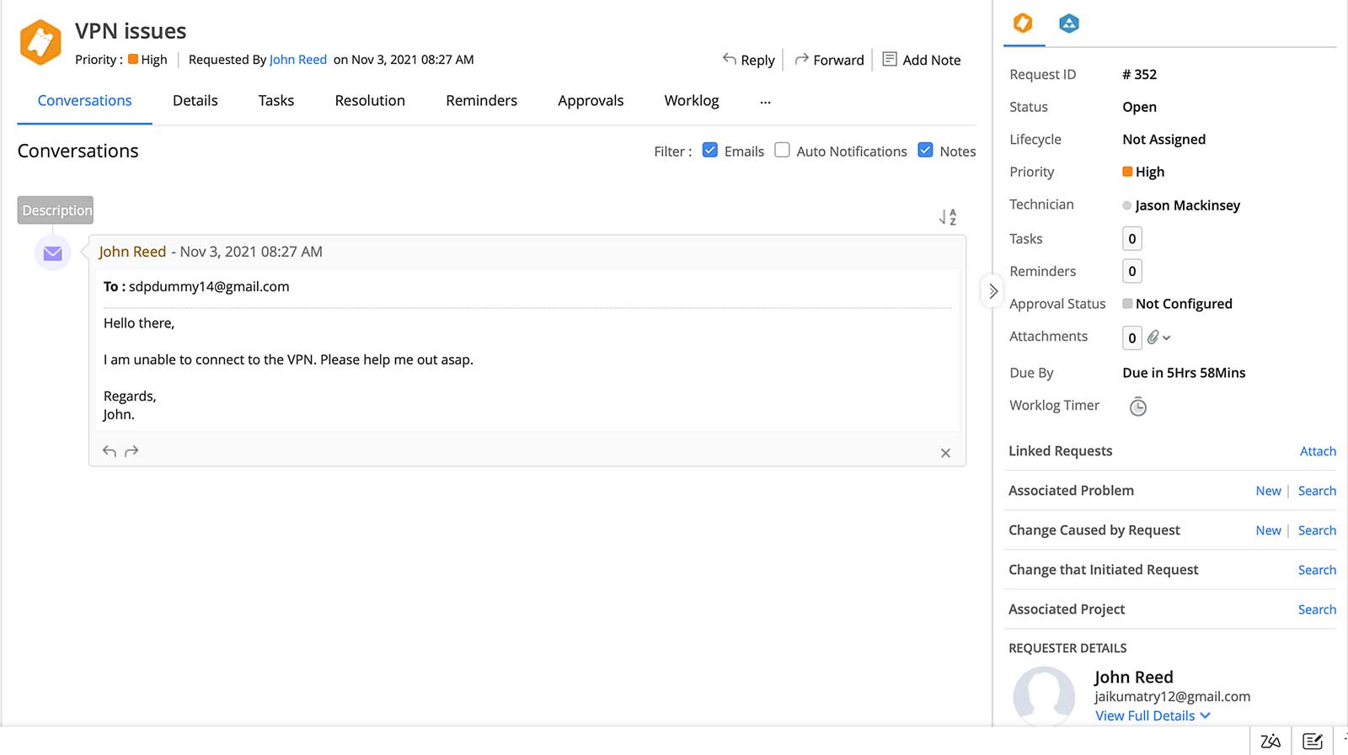Click Attach link for Linked Requests
1348x755 pixels.
point(1318,451)
